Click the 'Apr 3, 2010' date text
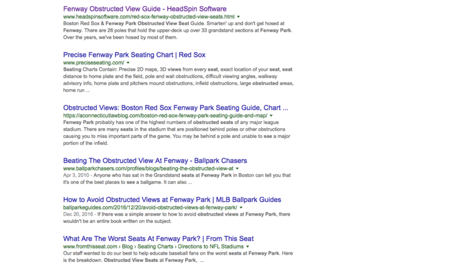The width and height of the screenshot is (464, 275). pyautogui.click(x=75, y=176)
